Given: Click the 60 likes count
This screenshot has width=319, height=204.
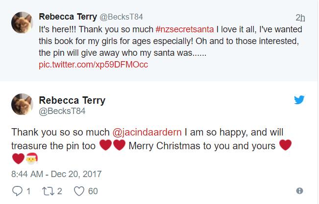Looking at the screenshot, I should pyautogui.click(x=93, y=191).
